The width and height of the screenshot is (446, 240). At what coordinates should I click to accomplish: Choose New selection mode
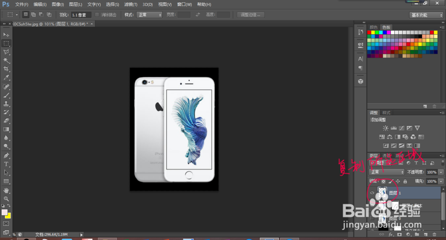point(25,15)
